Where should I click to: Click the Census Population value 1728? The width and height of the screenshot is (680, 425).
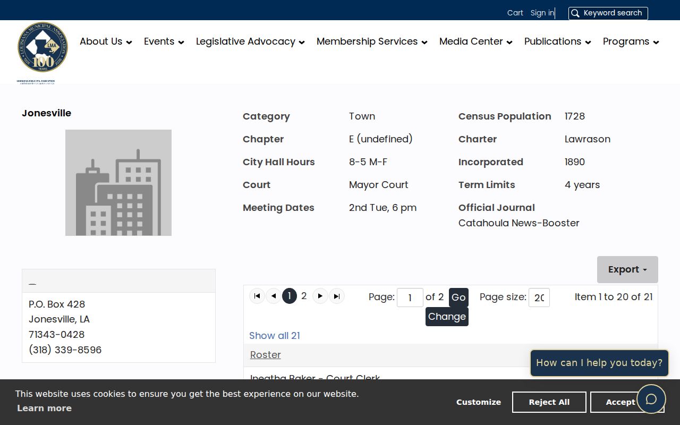pos(575,116)
